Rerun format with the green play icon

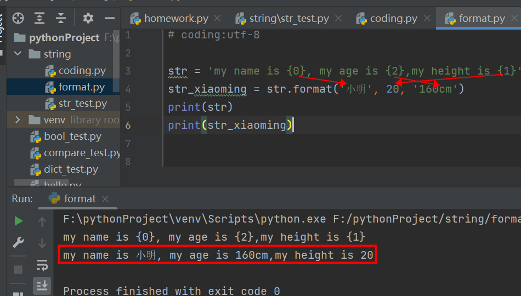pos(19,221)
